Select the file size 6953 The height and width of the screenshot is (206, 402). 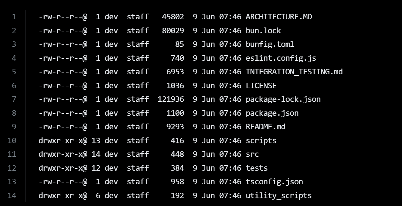[x=175, y=72]
